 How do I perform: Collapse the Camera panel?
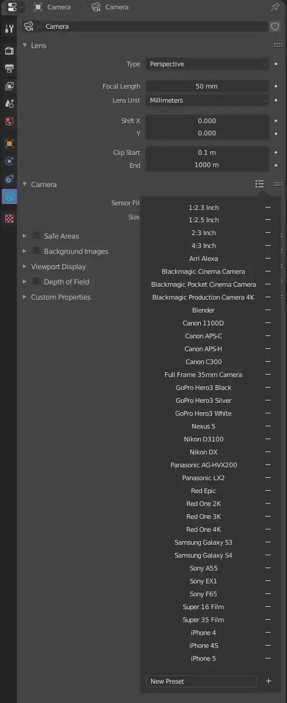coord(25,184)
